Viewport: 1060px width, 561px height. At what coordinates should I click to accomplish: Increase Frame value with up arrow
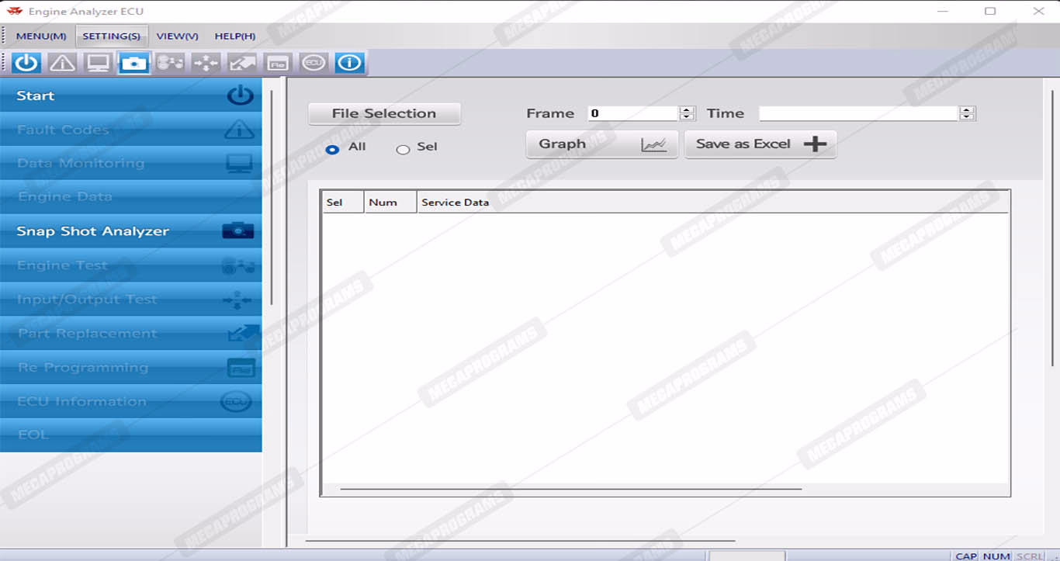point(687,110)
